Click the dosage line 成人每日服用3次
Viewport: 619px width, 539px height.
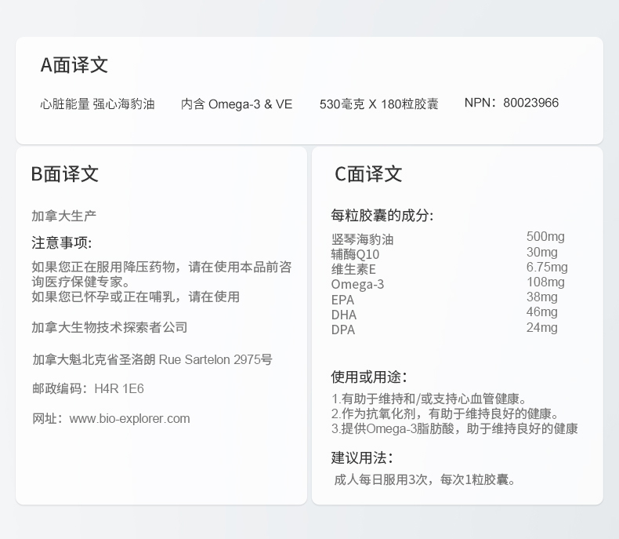tap(425, 479)
